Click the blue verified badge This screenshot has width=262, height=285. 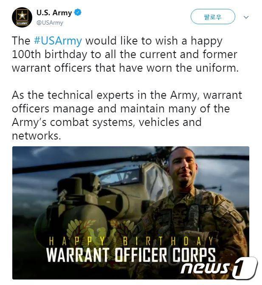coord(78,13)
